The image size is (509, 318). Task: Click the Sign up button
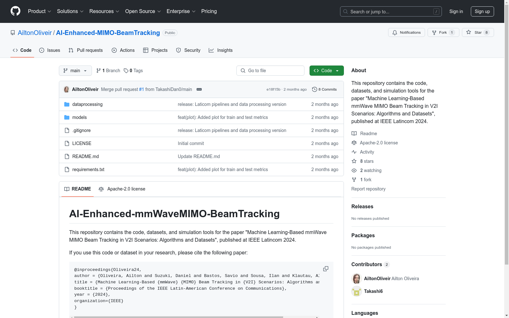(x=482, y=11)
